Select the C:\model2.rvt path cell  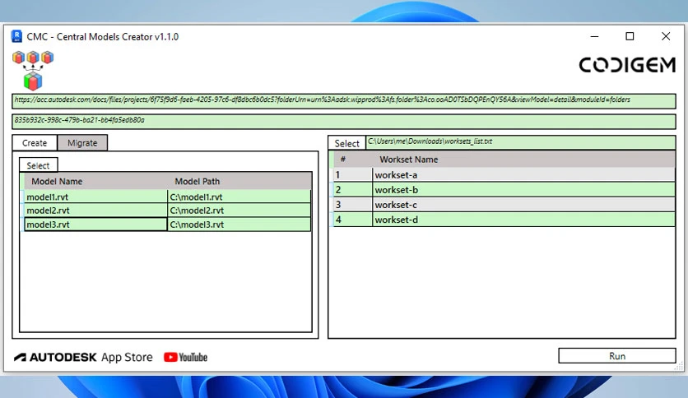pyautogui.click(x=239, y=211)
